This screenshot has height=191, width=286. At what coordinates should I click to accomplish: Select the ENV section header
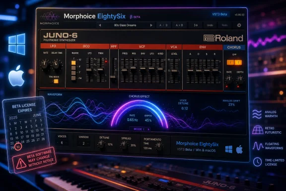[203, 47]
